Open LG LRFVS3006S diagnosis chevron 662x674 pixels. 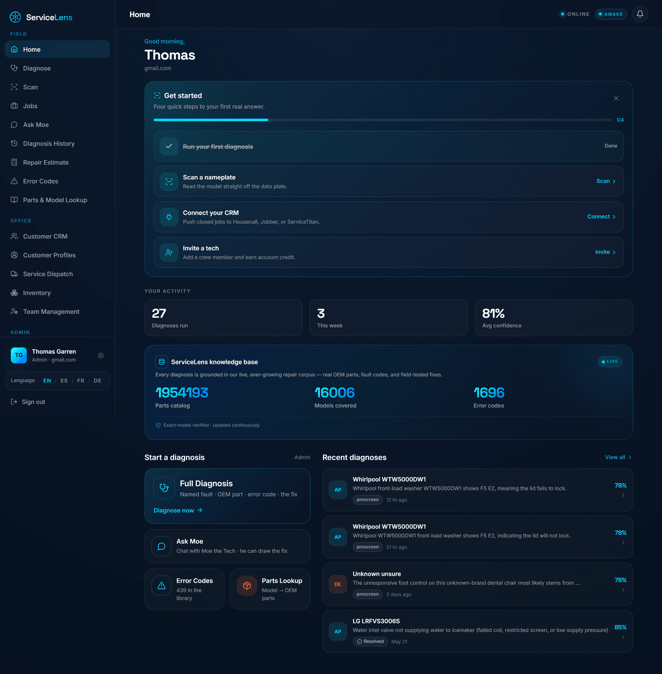point(623,637)
